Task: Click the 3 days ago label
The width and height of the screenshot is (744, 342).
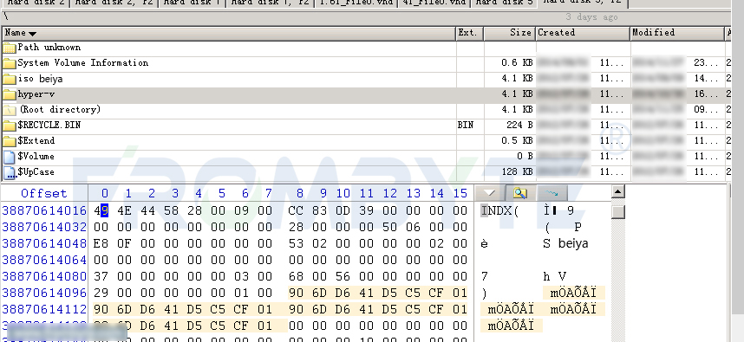Action: pyautogui.click(x=591, y=17)
